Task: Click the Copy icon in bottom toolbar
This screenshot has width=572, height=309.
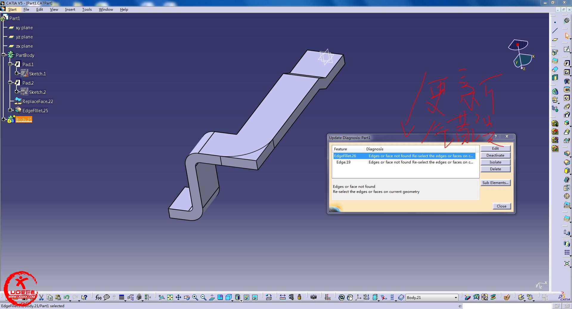Action: pos(50,297)
